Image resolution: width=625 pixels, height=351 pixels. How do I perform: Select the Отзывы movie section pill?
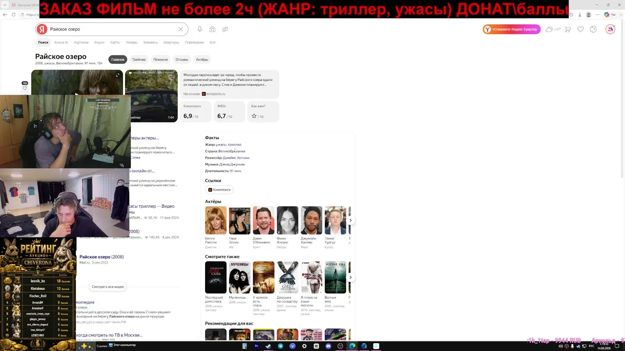(x=182, y=59)
